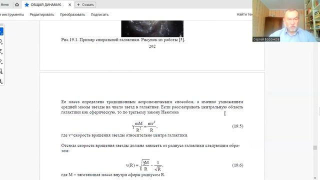Screen dimensions: 320x180
Task: Click the equation number (19.6)
Action: point(238,165)
